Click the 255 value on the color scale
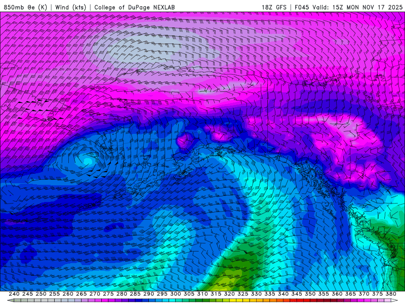405x303 pixels. (55, 294)
